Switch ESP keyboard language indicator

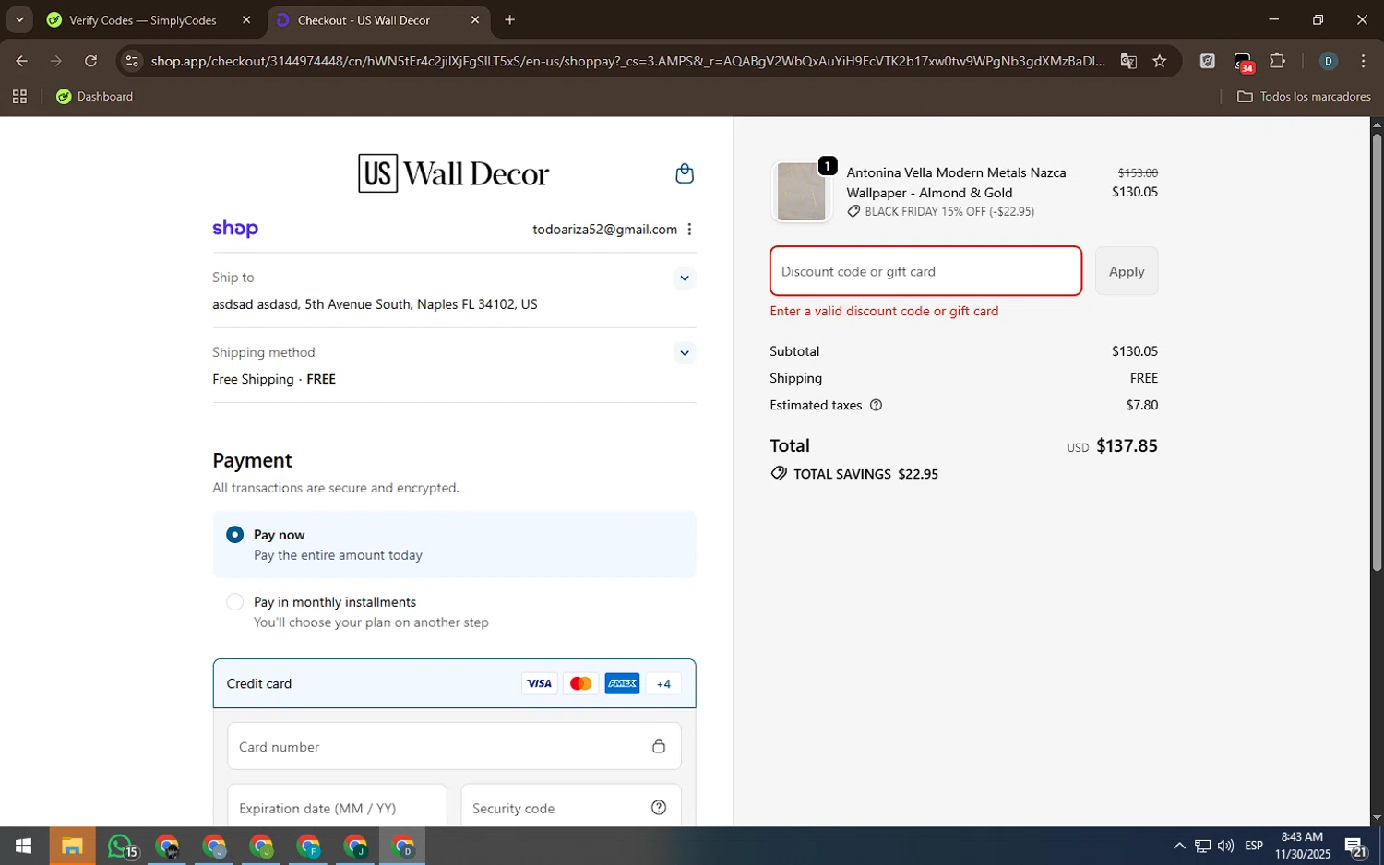click(x=1253, y=846)
